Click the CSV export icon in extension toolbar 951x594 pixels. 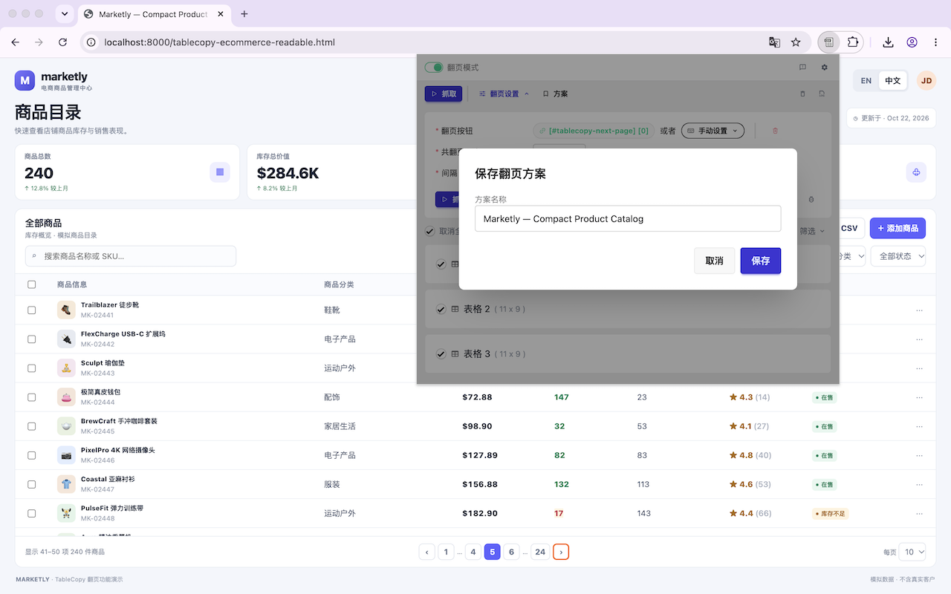coord(822,94)
